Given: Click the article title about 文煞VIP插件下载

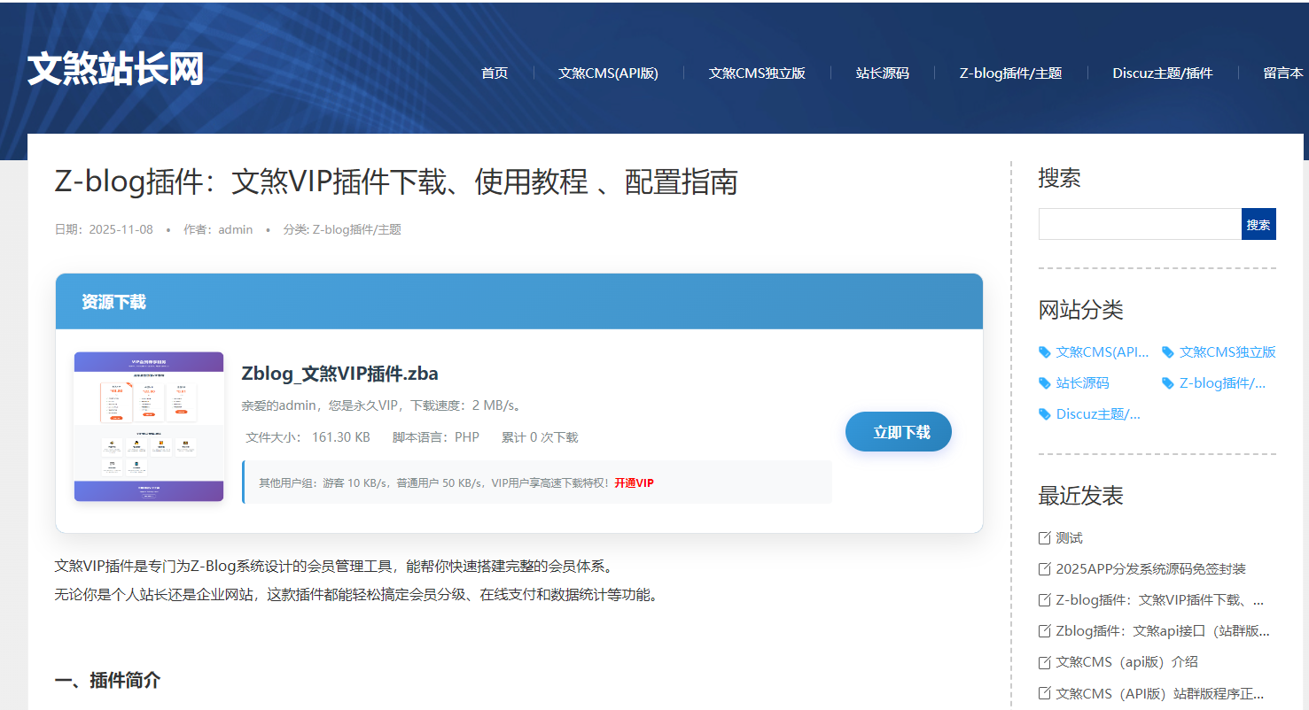Looking at the screenshot, I should tap(396, 181).
